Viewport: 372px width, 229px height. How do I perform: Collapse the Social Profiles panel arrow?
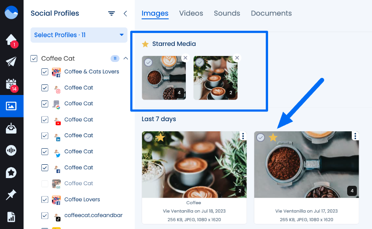(125, 13)
